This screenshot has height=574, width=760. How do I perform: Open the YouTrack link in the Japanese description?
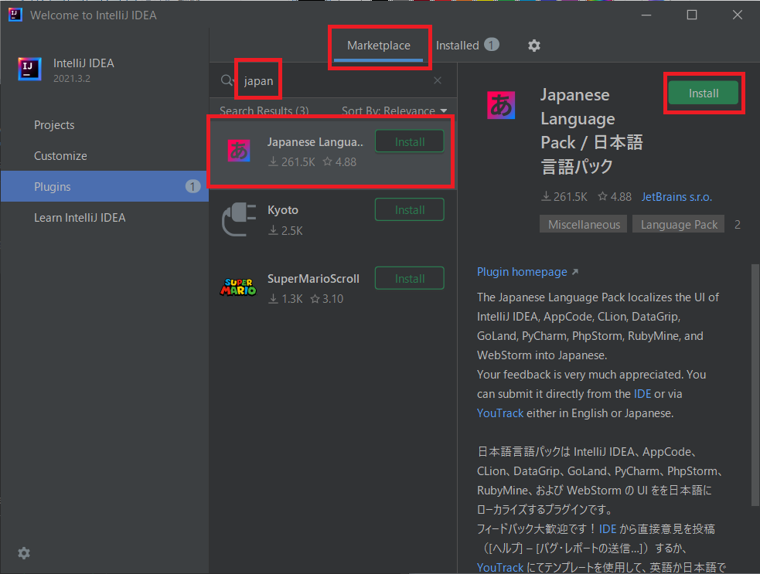(499, 567)
